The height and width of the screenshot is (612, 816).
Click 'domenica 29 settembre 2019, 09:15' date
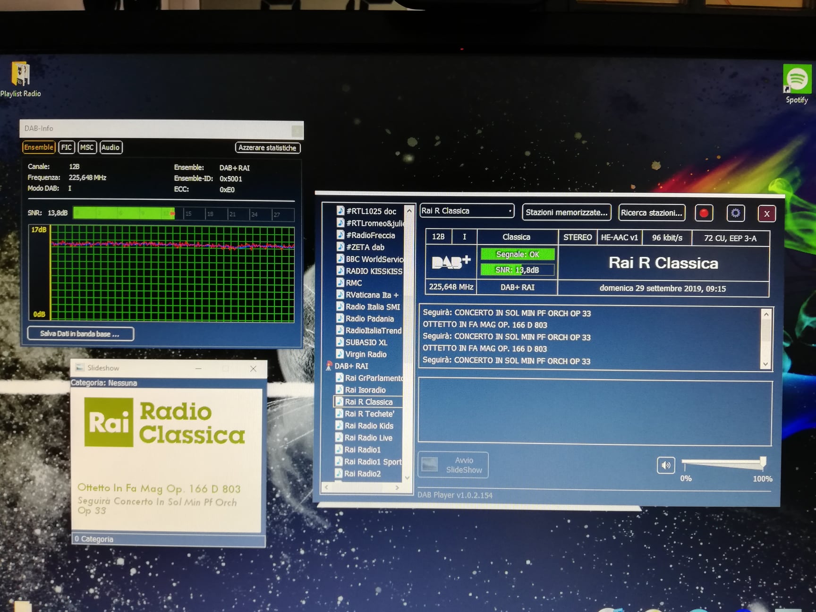coord(663,289)
